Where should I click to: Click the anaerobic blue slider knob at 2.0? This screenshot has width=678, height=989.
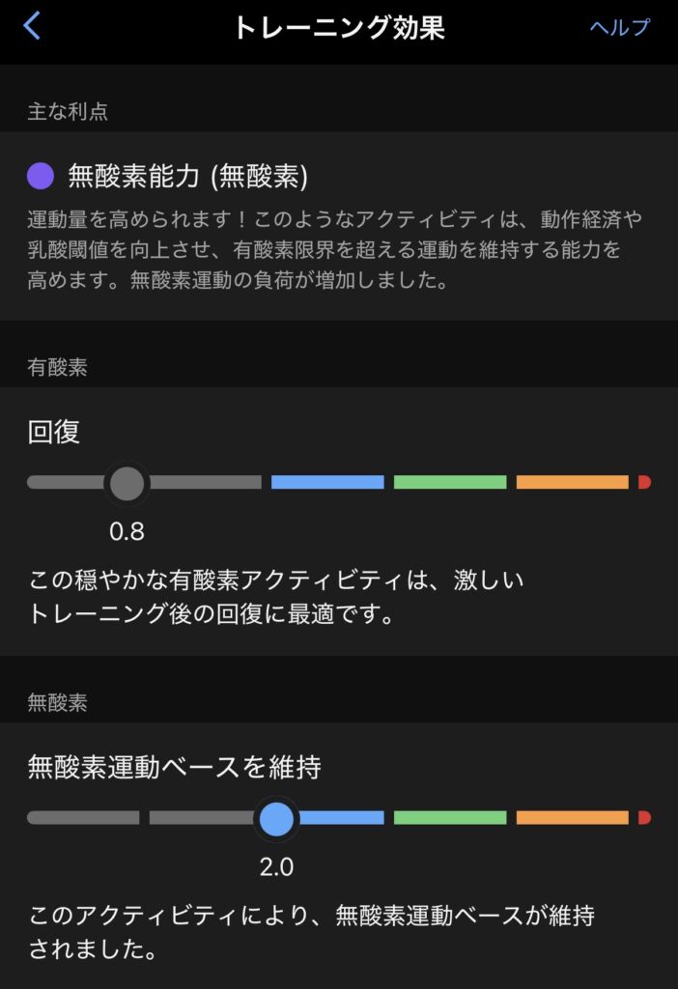tap(276, 819)
